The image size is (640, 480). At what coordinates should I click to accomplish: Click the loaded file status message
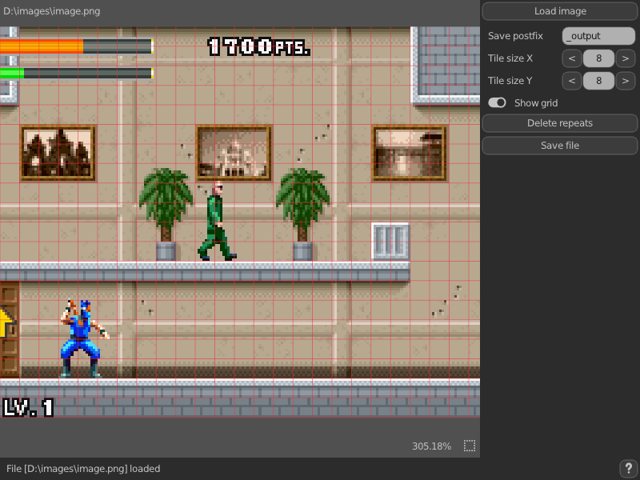[x=83, y=469]
